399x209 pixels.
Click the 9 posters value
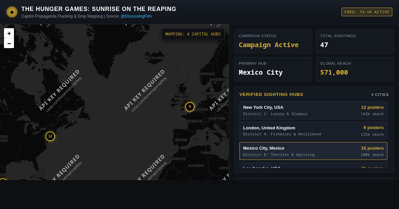(x=373, y=127)
